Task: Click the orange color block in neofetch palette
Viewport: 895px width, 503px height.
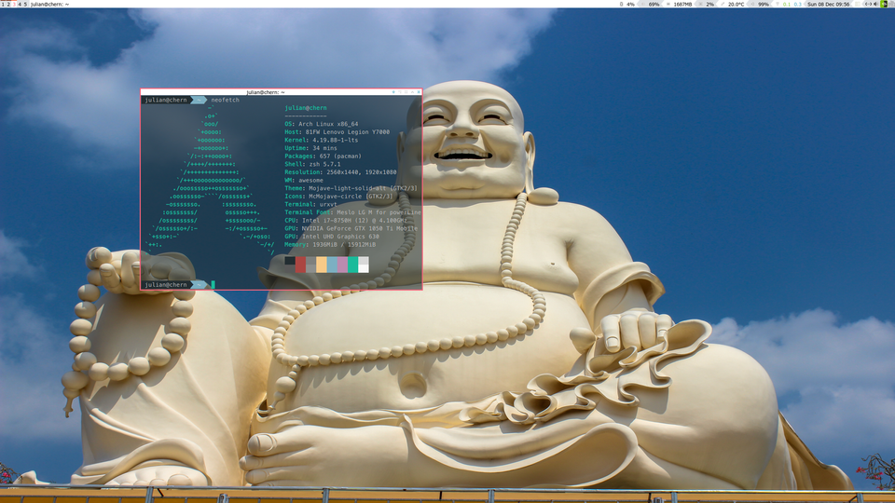Action: pyautogui.click(x=322, y=265)
